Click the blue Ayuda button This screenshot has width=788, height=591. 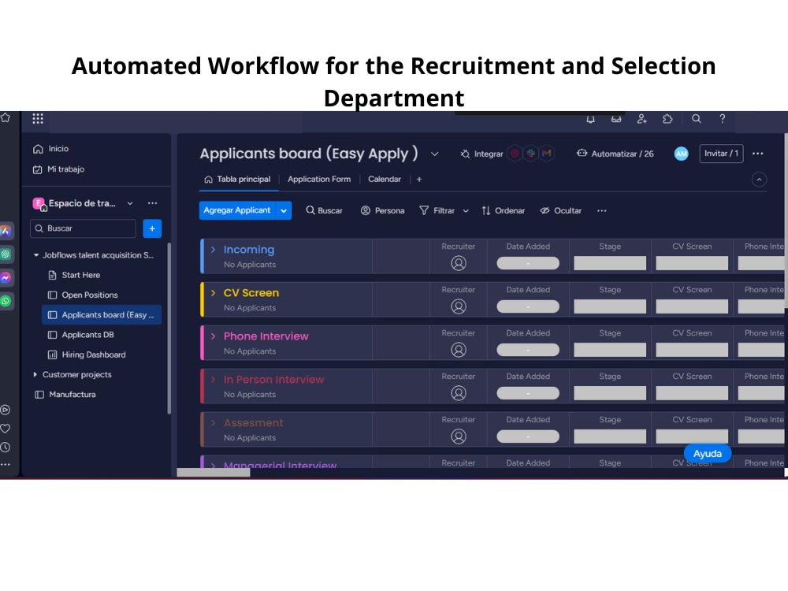pyautogui.click(x=707, y=453)
